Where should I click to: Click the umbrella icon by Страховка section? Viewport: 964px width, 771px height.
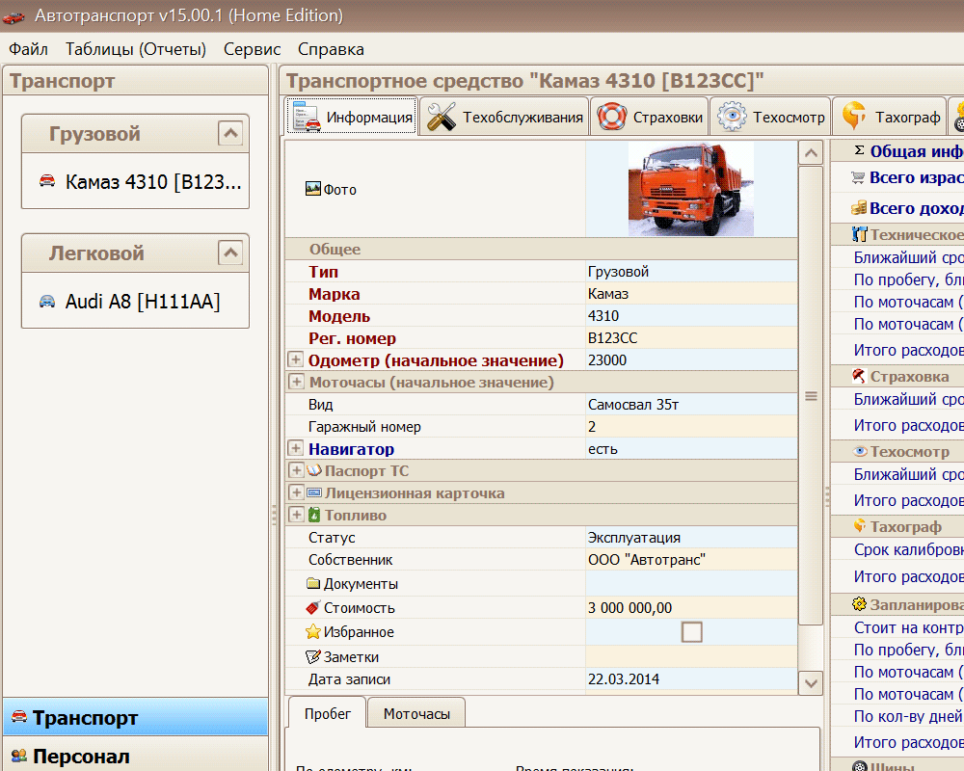point(860,376)
